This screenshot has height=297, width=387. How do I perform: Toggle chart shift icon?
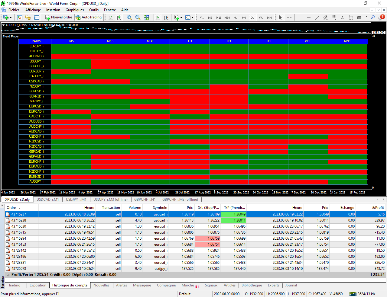click(x=166, y=18)
